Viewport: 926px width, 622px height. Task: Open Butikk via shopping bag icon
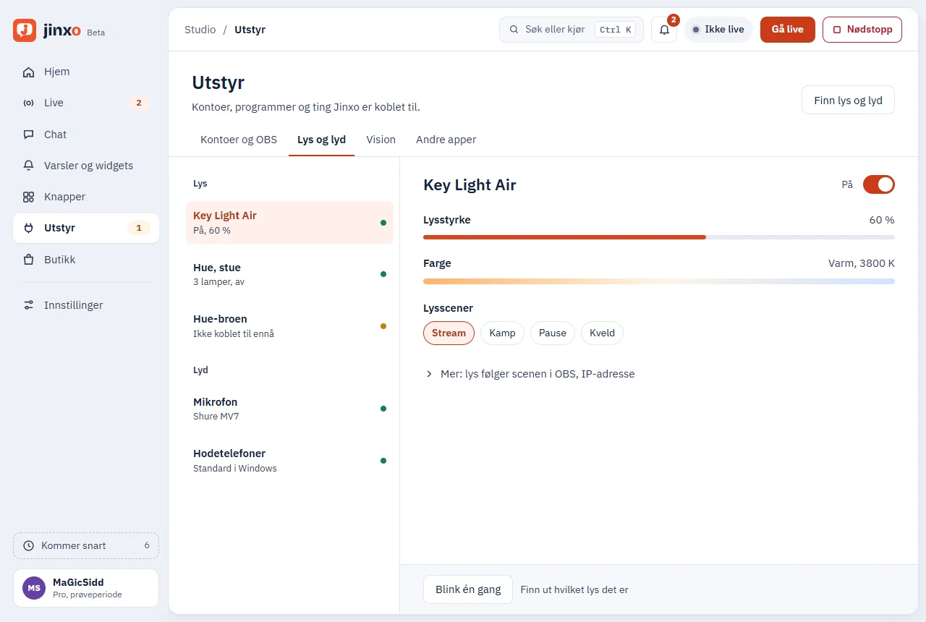point(29,259)
